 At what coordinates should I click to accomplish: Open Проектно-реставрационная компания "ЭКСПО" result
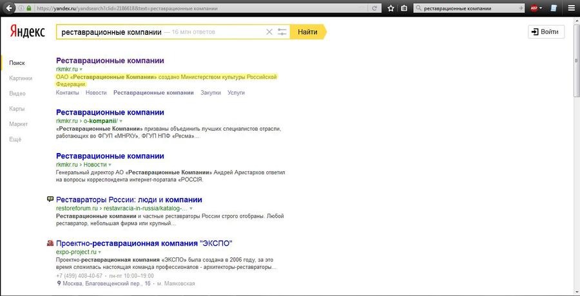click(x=144, y=243)
